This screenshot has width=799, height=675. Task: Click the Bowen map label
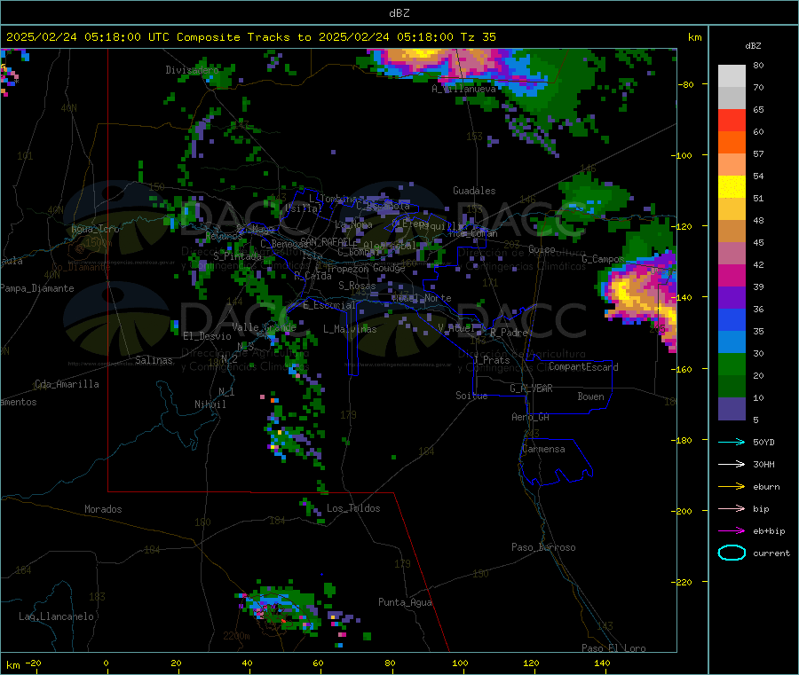(591, 396)
